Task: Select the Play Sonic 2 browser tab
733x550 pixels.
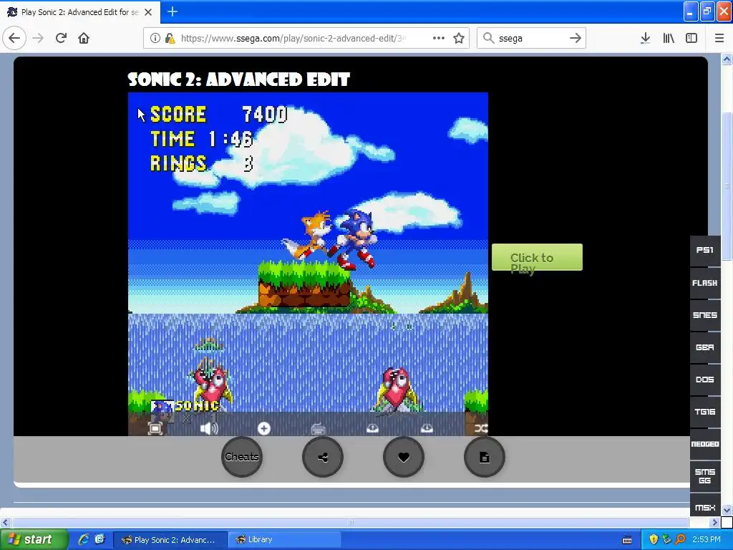Action: pyautogui.click(x=80, y=12)
